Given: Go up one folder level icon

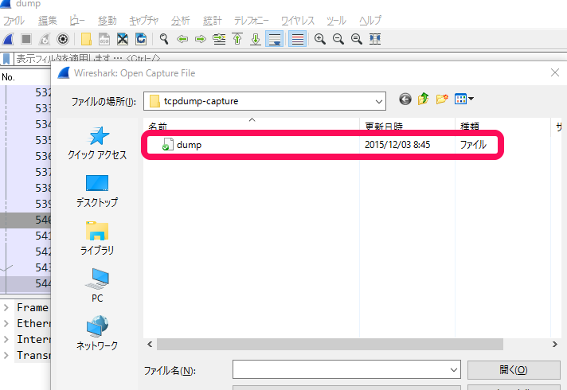Looking at the screenshot, I should point(423,99).
